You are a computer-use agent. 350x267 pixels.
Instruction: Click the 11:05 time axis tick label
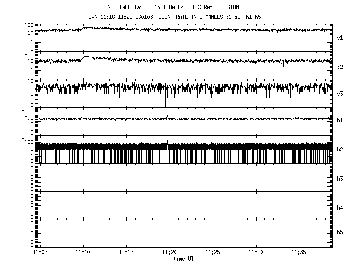click(40, 253)
